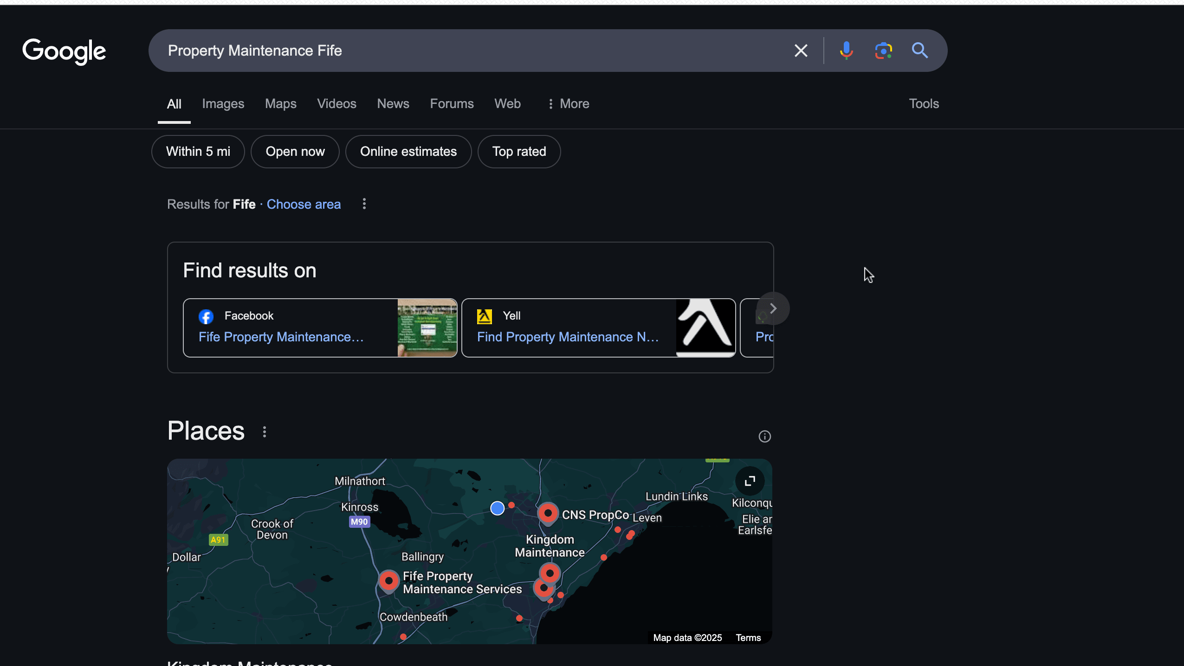Click the Cowdenbeath label on map
The image size is (1184, 666).
coord(414,617)
